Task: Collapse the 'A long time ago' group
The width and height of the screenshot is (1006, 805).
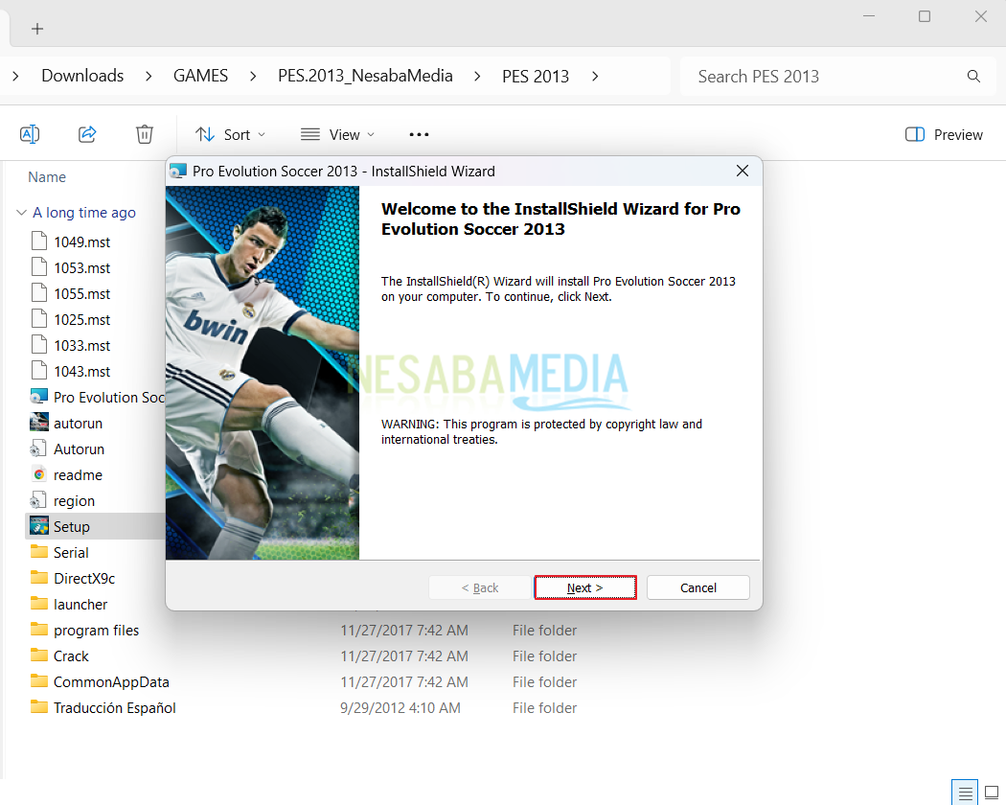Action: coord(21,213)
